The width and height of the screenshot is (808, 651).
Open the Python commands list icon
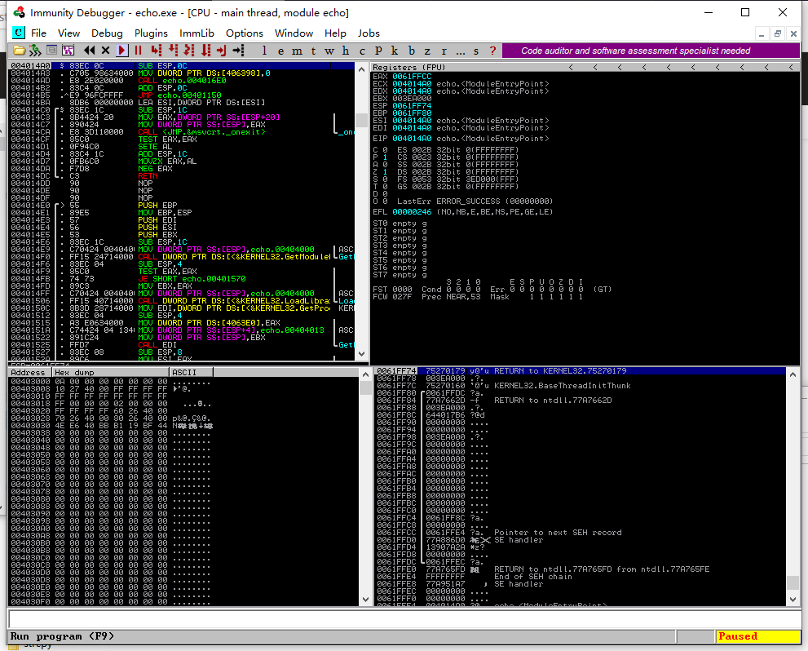51,51
